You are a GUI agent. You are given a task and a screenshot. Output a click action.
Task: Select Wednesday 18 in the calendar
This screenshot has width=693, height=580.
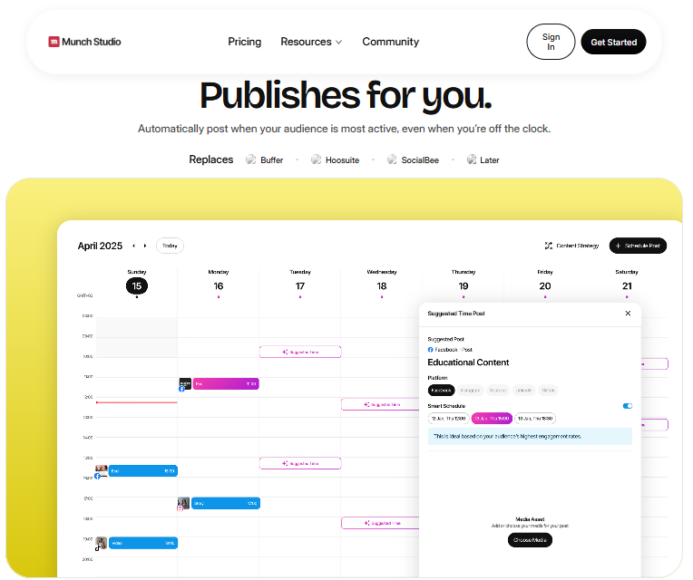tap(382, 286)
